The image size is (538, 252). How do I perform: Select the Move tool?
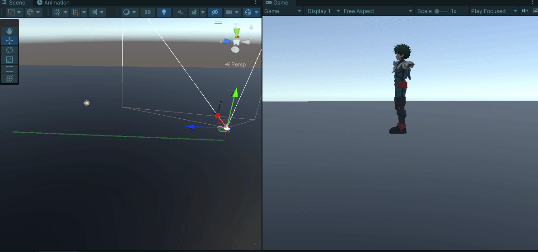[x=9, y=41]
